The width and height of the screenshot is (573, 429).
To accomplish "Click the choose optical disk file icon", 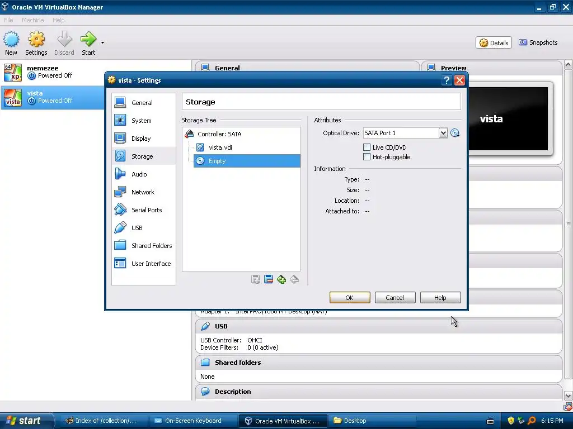I will point(455,133).
